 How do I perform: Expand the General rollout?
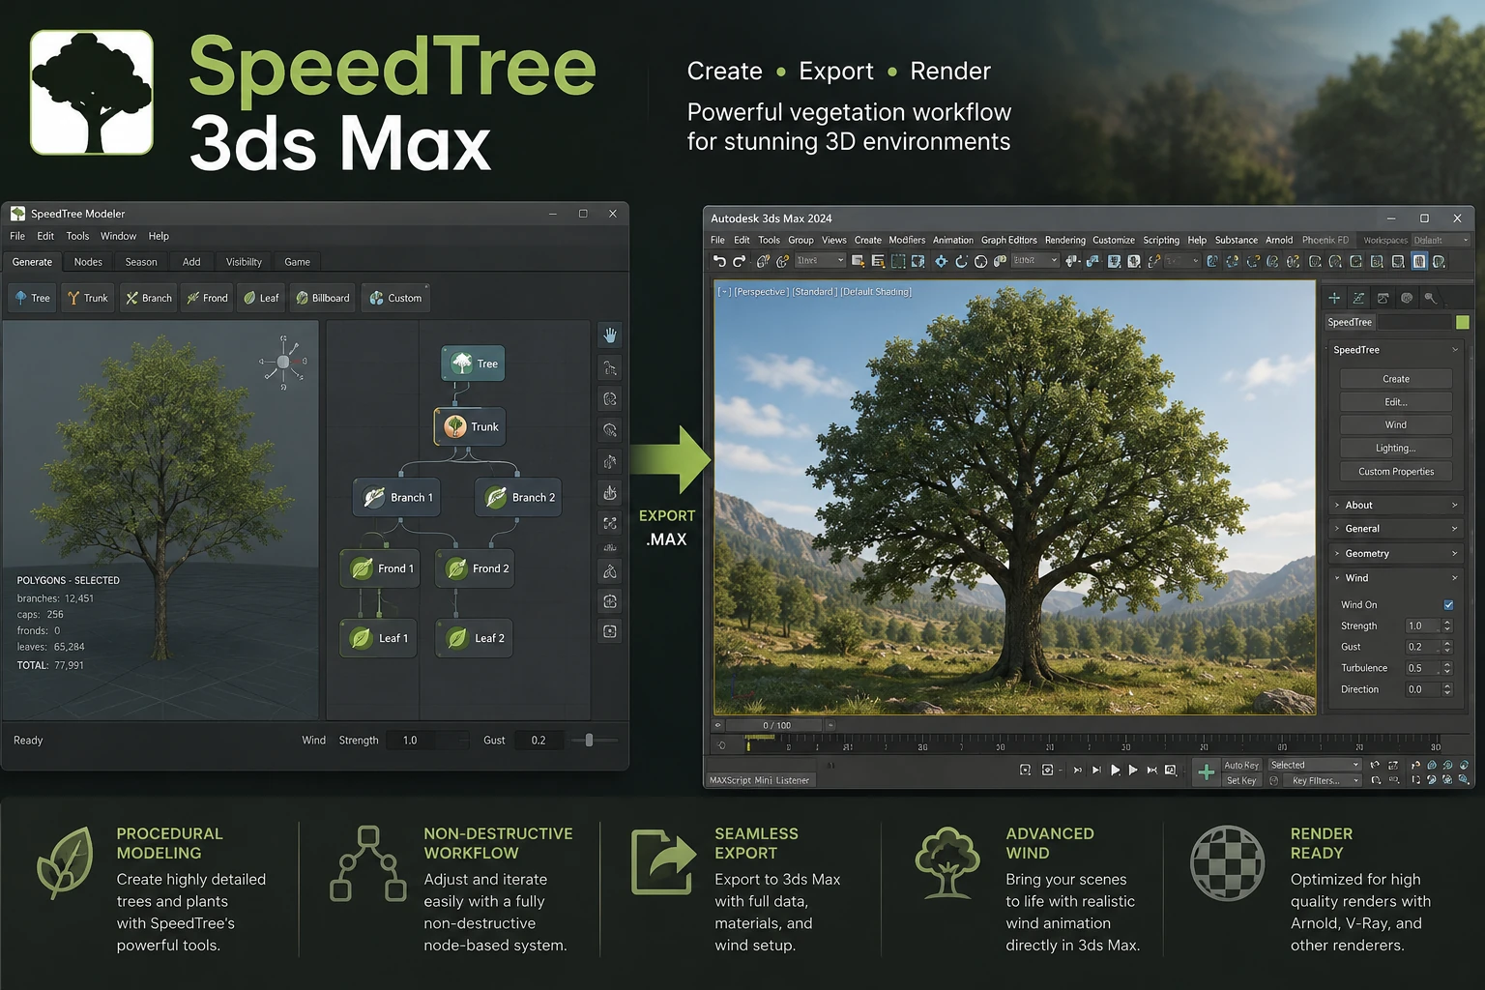pyautogui.click(x=1396, y=529)
